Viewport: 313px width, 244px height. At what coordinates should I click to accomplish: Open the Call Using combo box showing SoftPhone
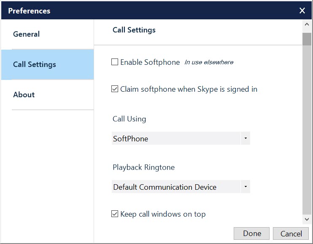176,138
